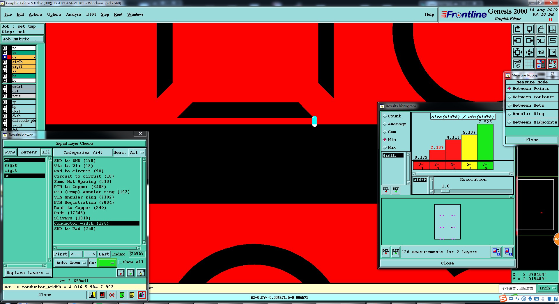The image size is (559, 304).
Task: Click the previous view undo icon
Action: 541,41
